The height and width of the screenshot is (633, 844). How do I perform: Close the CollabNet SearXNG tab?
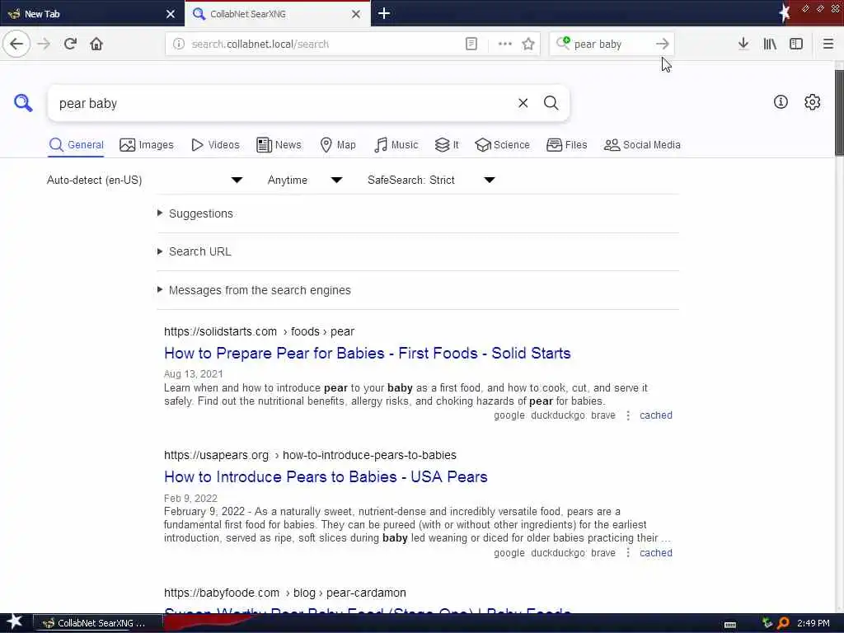click(356, 14)
